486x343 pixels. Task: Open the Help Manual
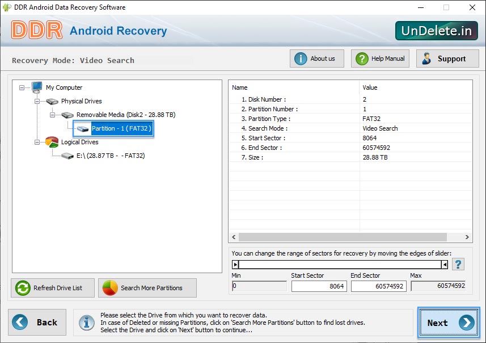tap(380, 58)
